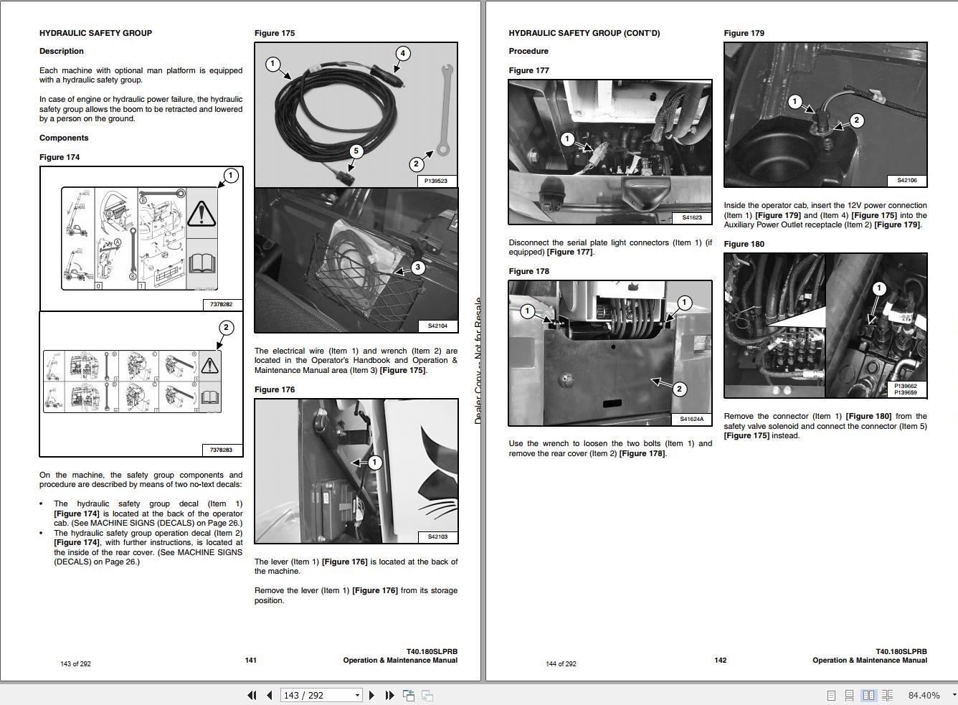Click the 84.40% zoom value
This screenshot has width=958, height=705.
pos(924,695)
